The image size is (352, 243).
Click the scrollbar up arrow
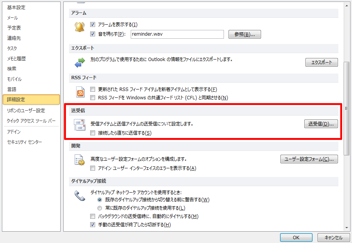[x=347, y=6]
